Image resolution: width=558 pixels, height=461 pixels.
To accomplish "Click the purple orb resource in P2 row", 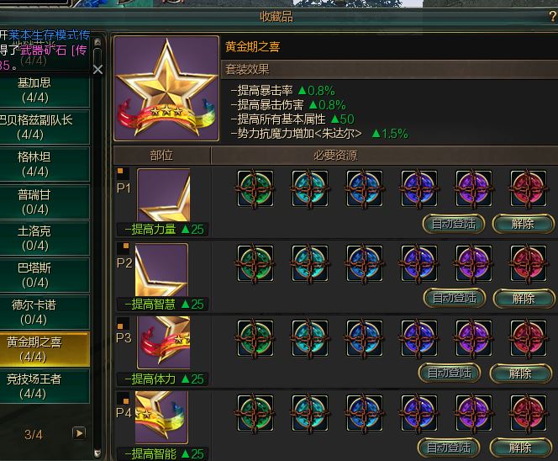I will (x=474, y=263).
